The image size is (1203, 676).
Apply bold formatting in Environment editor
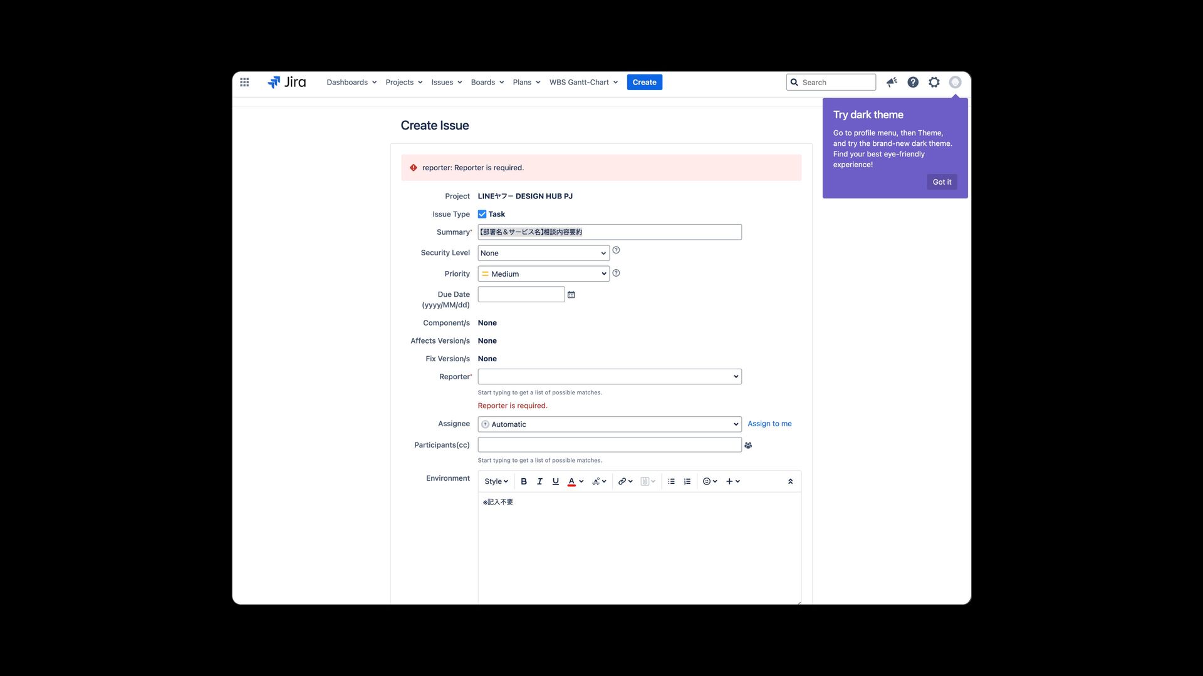pyautogui.click(x=524, y=481)
